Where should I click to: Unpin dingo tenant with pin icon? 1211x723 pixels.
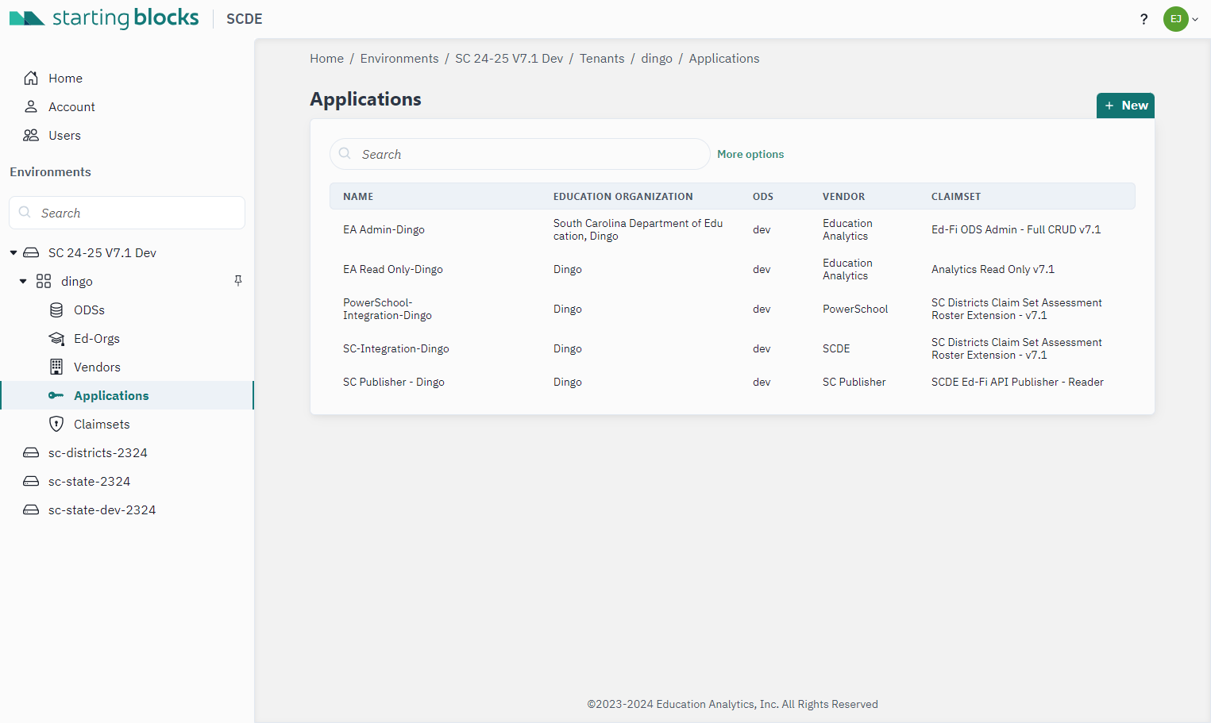(x=237, y=281)
